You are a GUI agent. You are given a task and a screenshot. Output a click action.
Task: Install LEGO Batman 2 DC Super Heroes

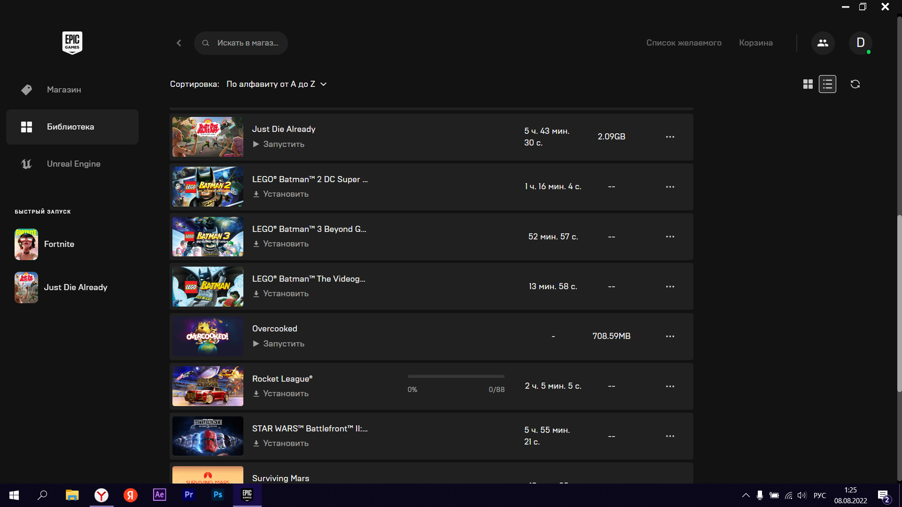pyautogui.click(x=281, y=194)
